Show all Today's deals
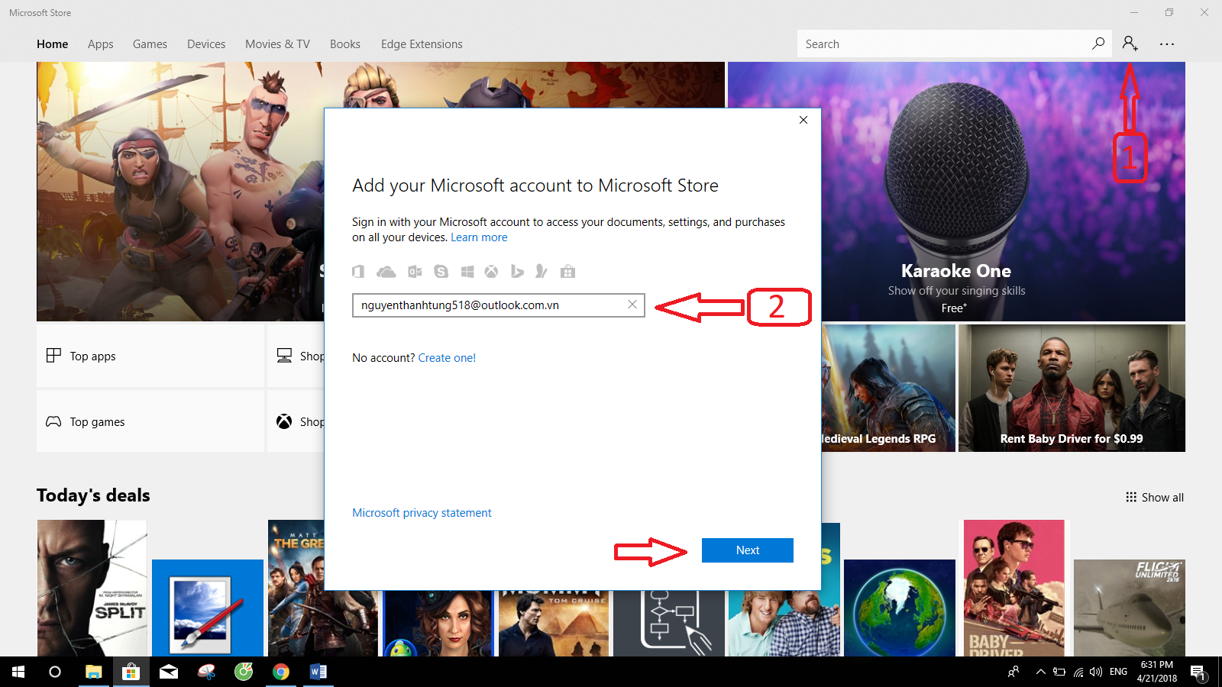This screenshot has height=687, width=1222. [x=1155, y=497]
